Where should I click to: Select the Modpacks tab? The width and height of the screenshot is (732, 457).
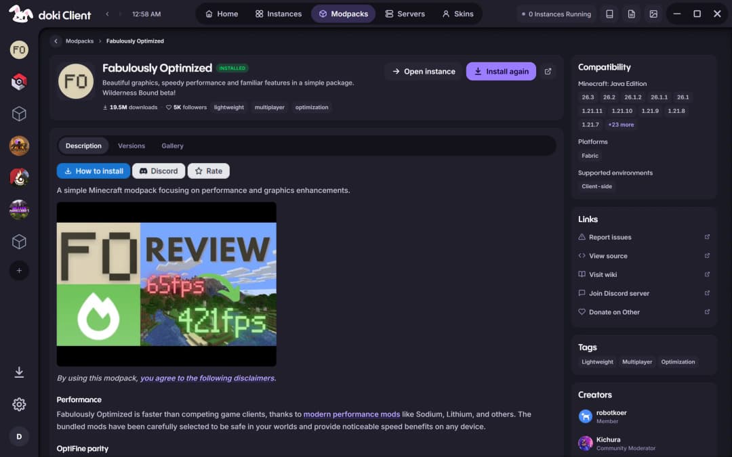[x=343, y=14]
